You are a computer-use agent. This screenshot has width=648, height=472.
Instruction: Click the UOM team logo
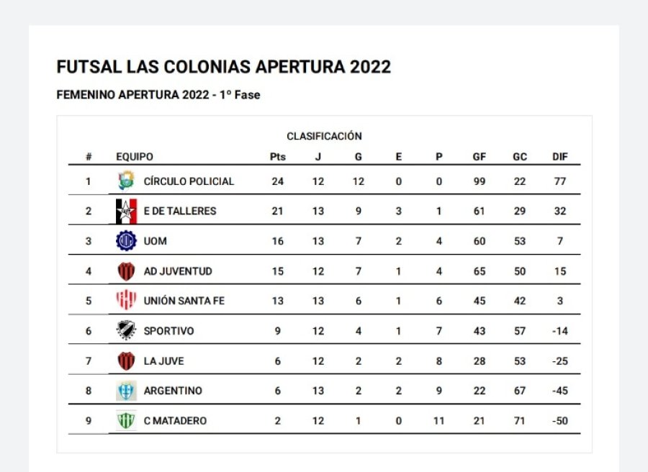tap(126, 241)
